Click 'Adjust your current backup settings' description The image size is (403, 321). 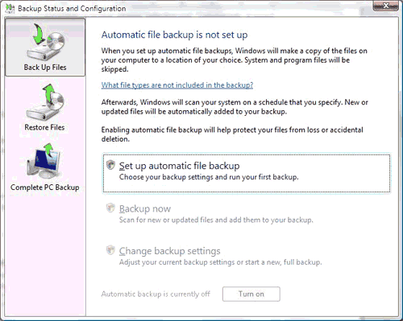(x=220, y=262)
